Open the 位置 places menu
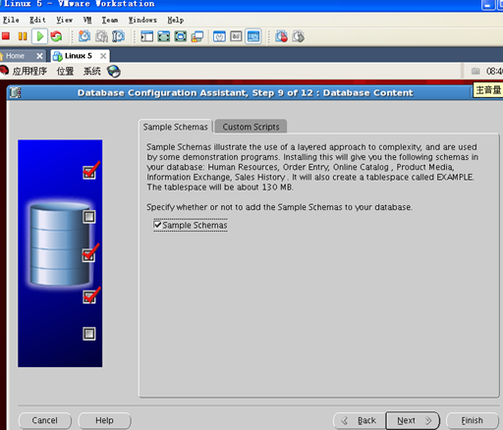503x430 pixels. (65, 71)
